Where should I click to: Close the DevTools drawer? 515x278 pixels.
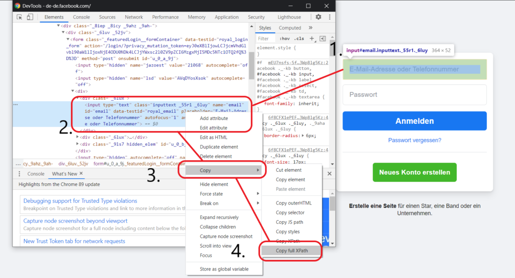point(329,173)
